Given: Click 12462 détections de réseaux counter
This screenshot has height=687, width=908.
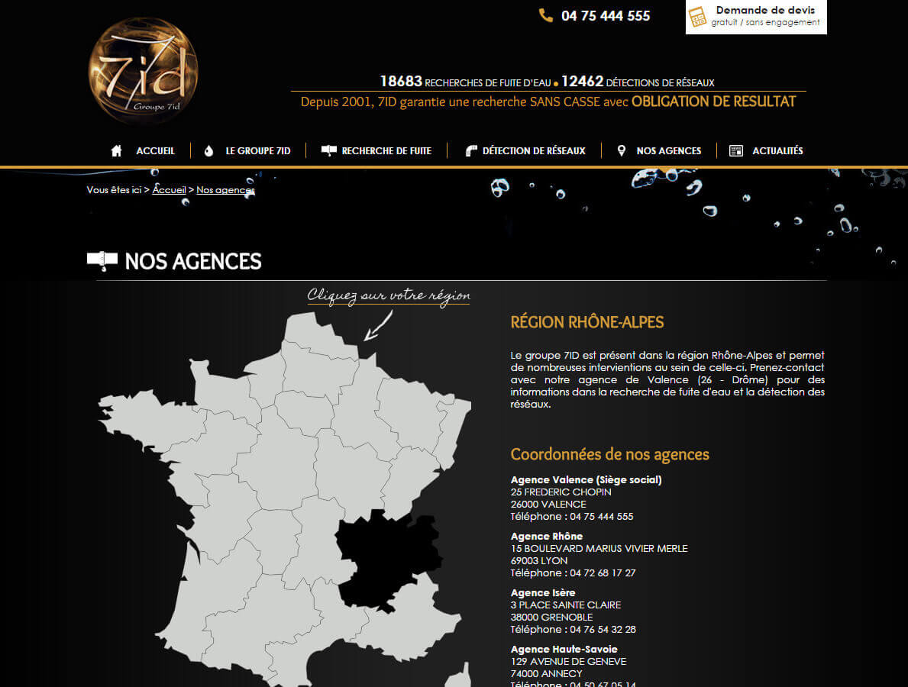Looking at the screenshot, I should [x=638, y=82].
